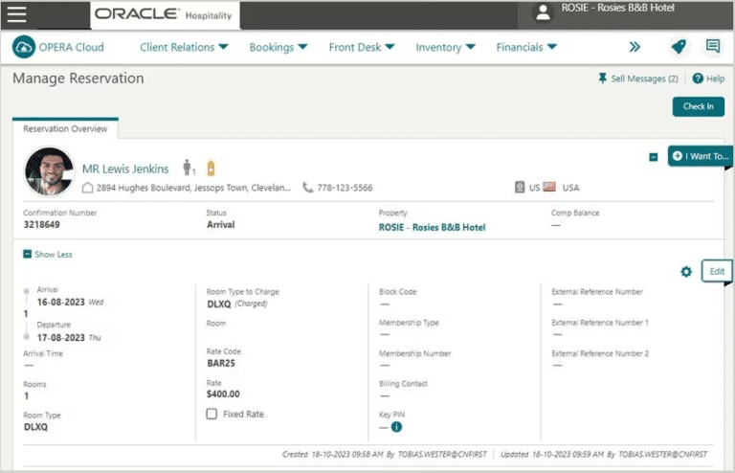Click the departure date 17-08-2023
Image resolution: width=735 pixels, height=473 pixels.
[61, 338]
